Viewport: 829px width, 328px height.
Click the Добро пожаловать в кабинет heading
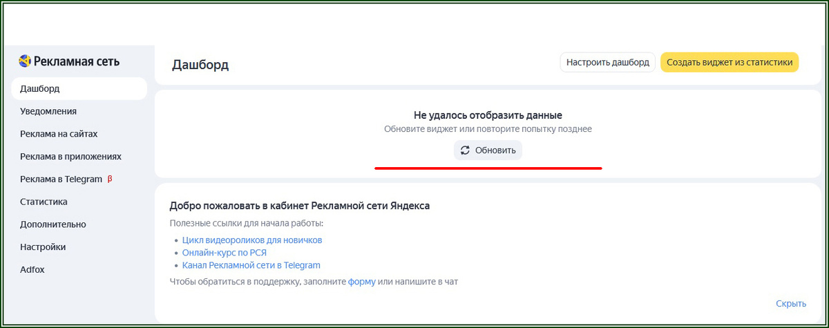[300, 206]
